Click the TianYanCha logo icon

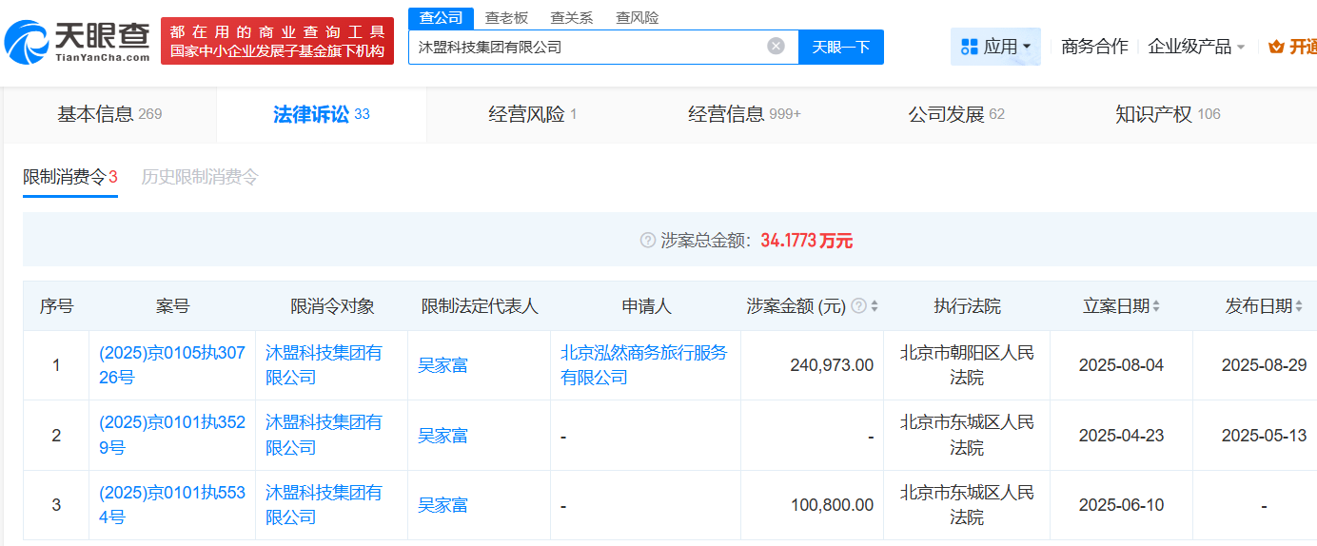point(27,43)
